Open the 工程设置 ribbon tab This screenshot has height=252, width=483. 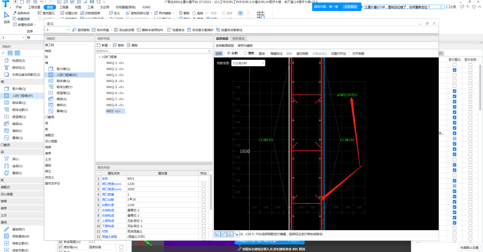34,7
